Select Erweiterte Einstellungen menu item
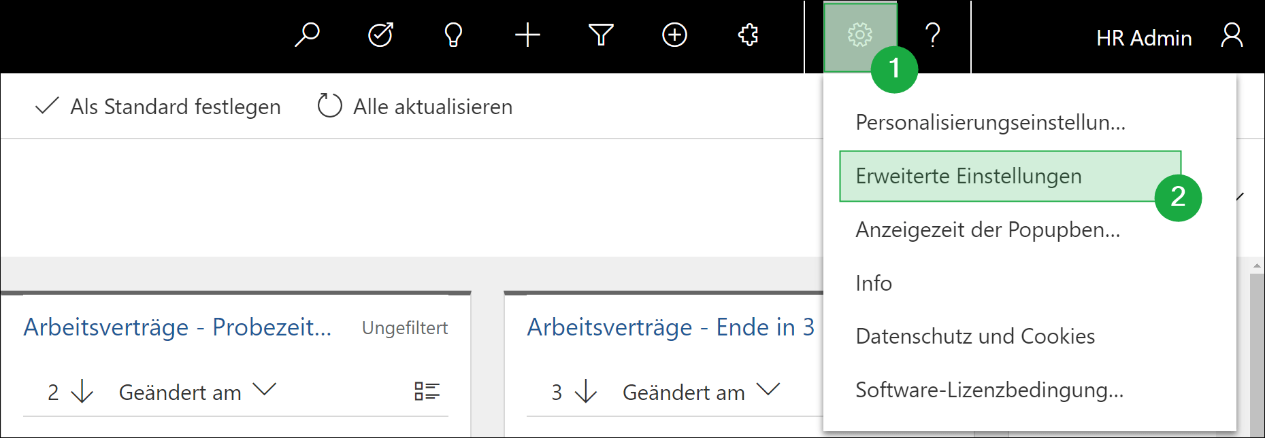The height and width of the screenshot is (438, 1265). click(968, 177)
